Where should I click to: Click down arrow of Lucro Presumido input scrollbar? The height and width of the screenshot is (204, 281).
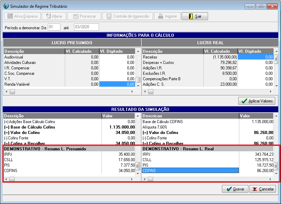point(138,86)
